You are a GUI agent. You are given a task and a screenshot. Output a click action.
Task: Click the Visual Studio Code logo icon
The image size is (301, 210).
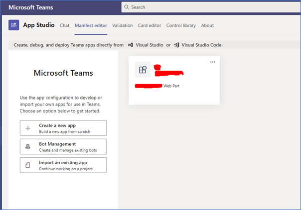pyautogui.click(x=176, y=45)
